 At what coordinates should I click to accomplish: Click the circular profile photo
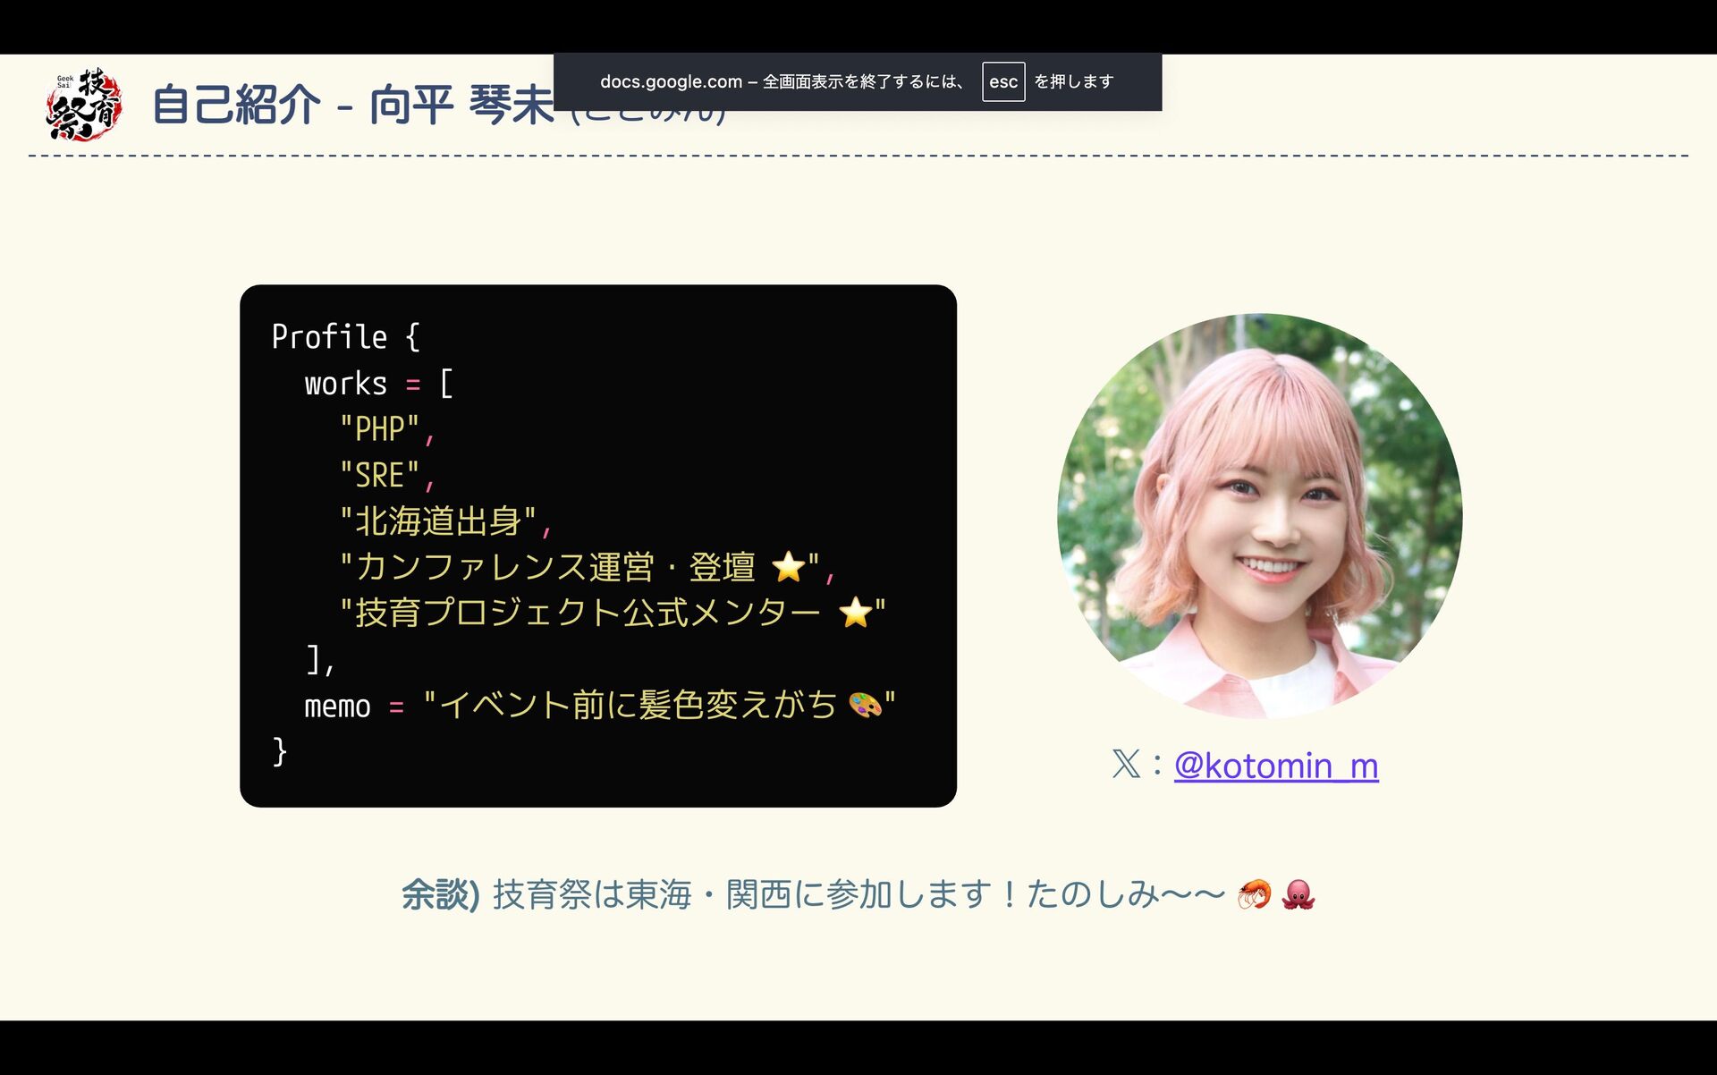point(1259,516)
